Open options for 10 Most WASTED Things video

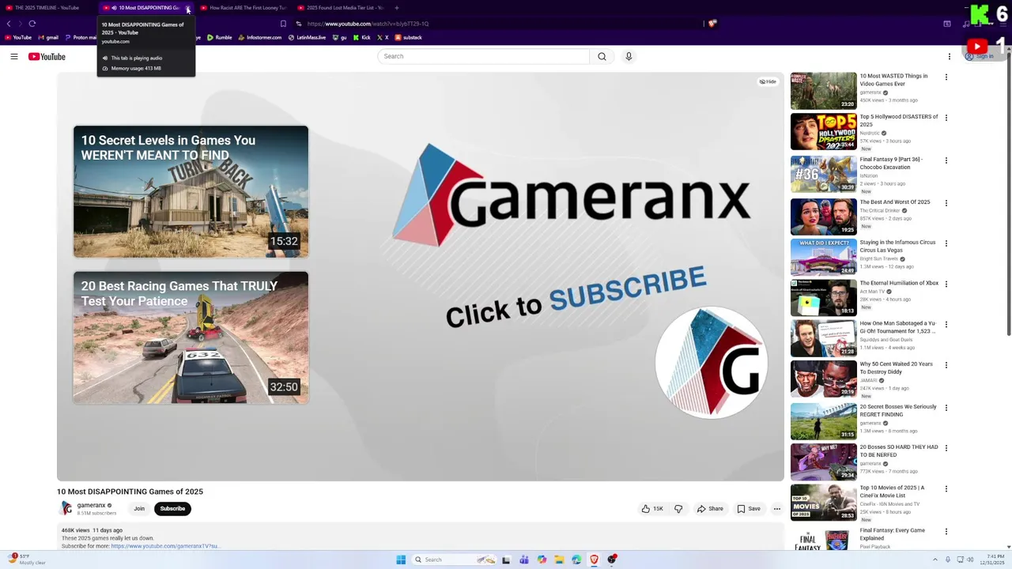946,77
